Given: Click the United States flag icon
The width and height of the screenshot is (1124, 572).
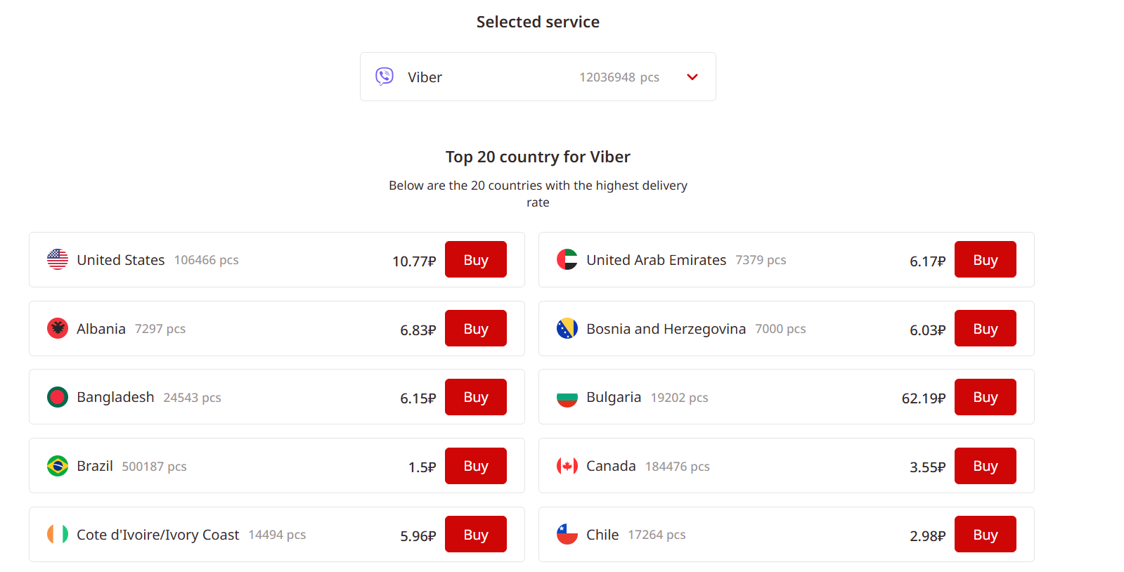Looking at the screenshot, I should pyautogui.click(x=58, y=259).
